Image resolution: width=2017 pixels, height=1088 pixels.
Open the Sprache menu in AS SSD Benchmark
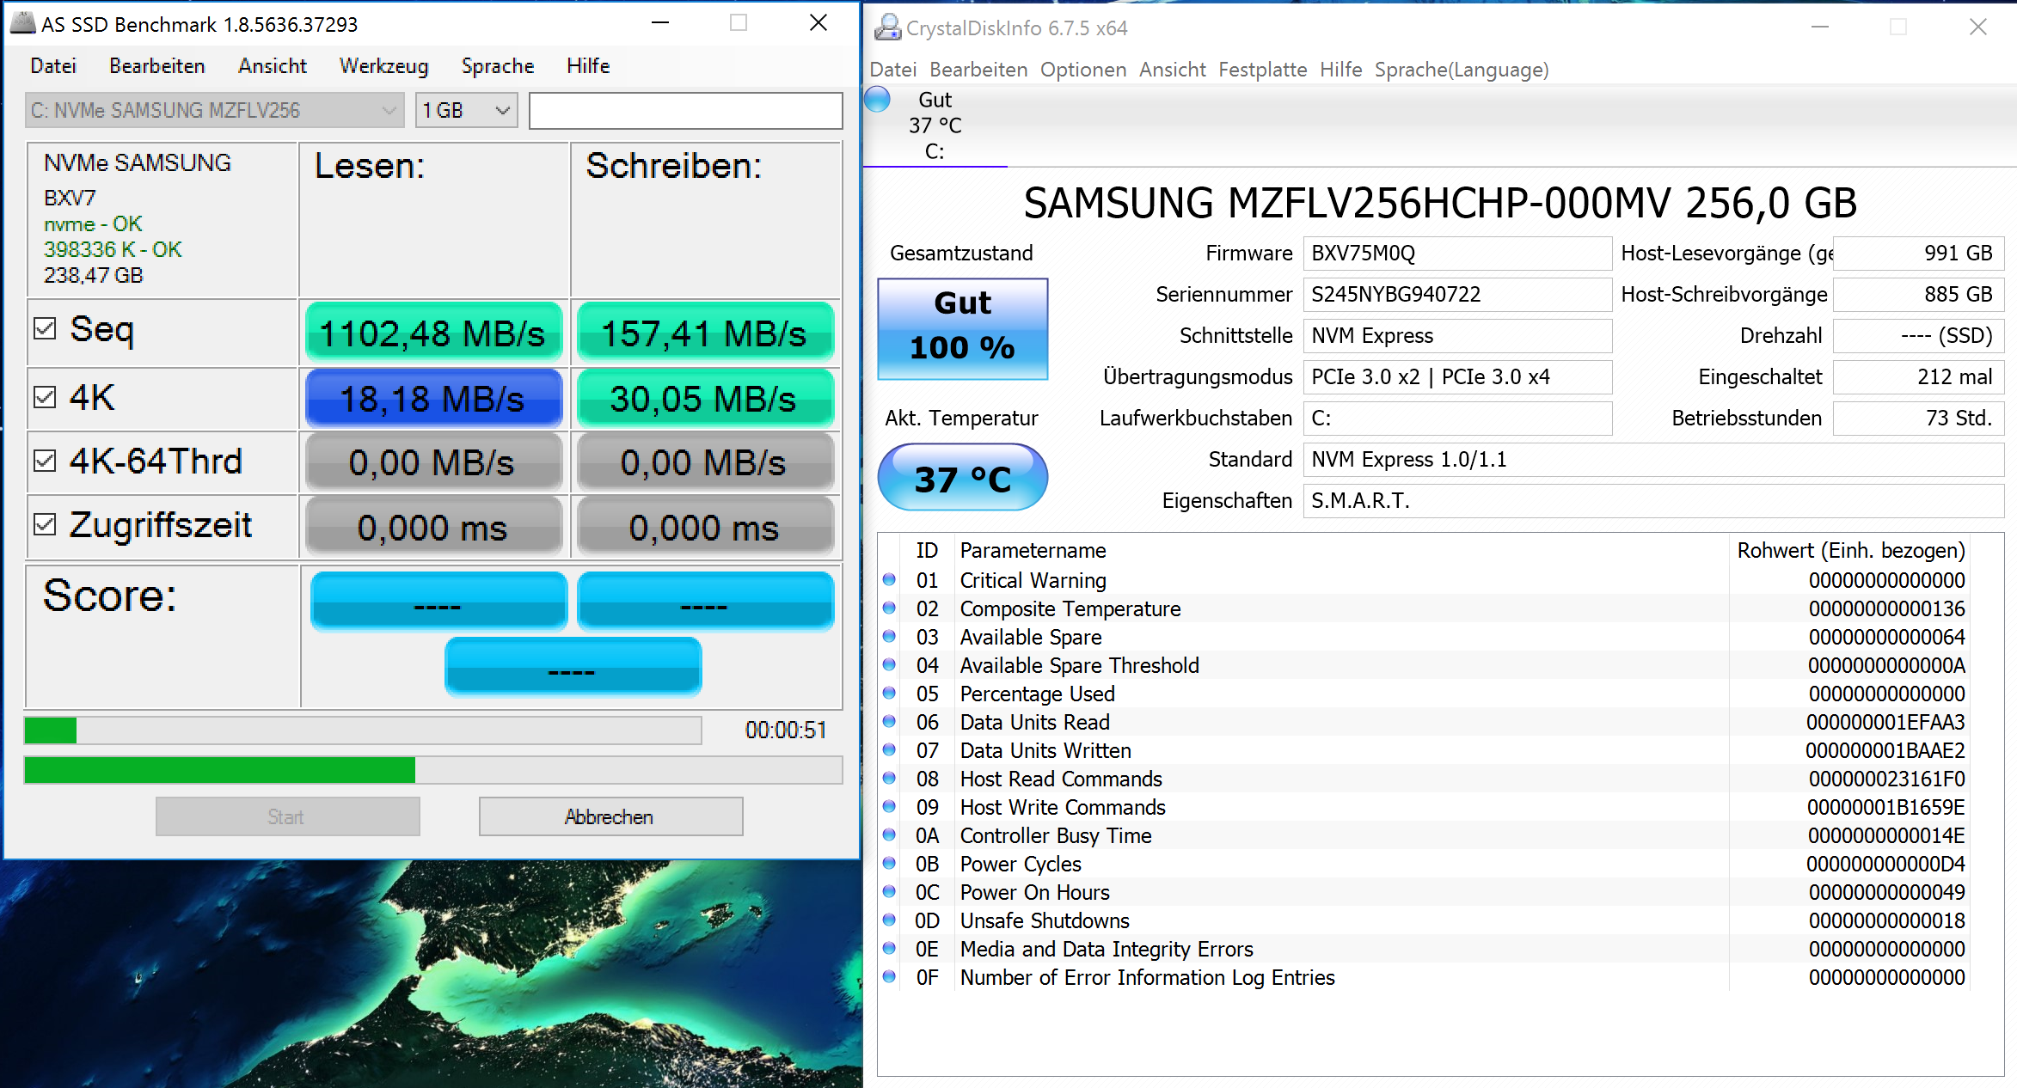click(498, 66)
